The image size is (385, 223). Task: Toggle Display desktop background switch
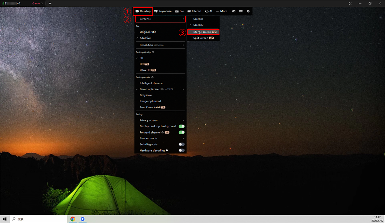point(182,126)
